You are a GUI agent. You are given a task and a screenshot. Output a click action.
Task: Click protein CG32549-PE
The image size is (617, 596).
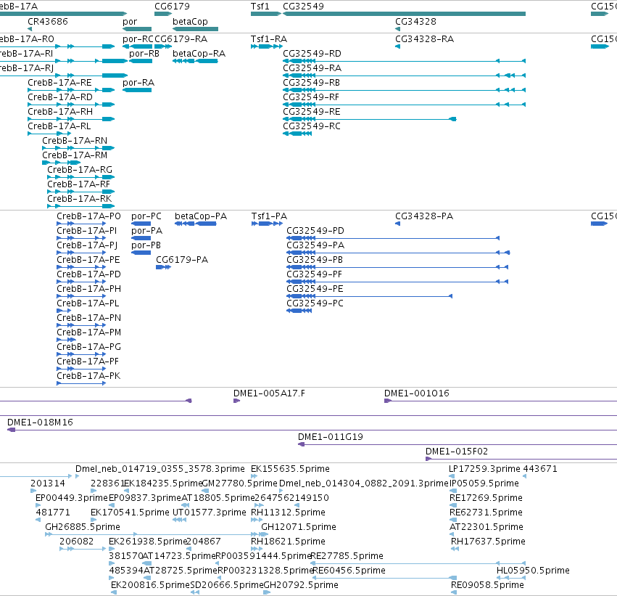(x=315, y=289)
